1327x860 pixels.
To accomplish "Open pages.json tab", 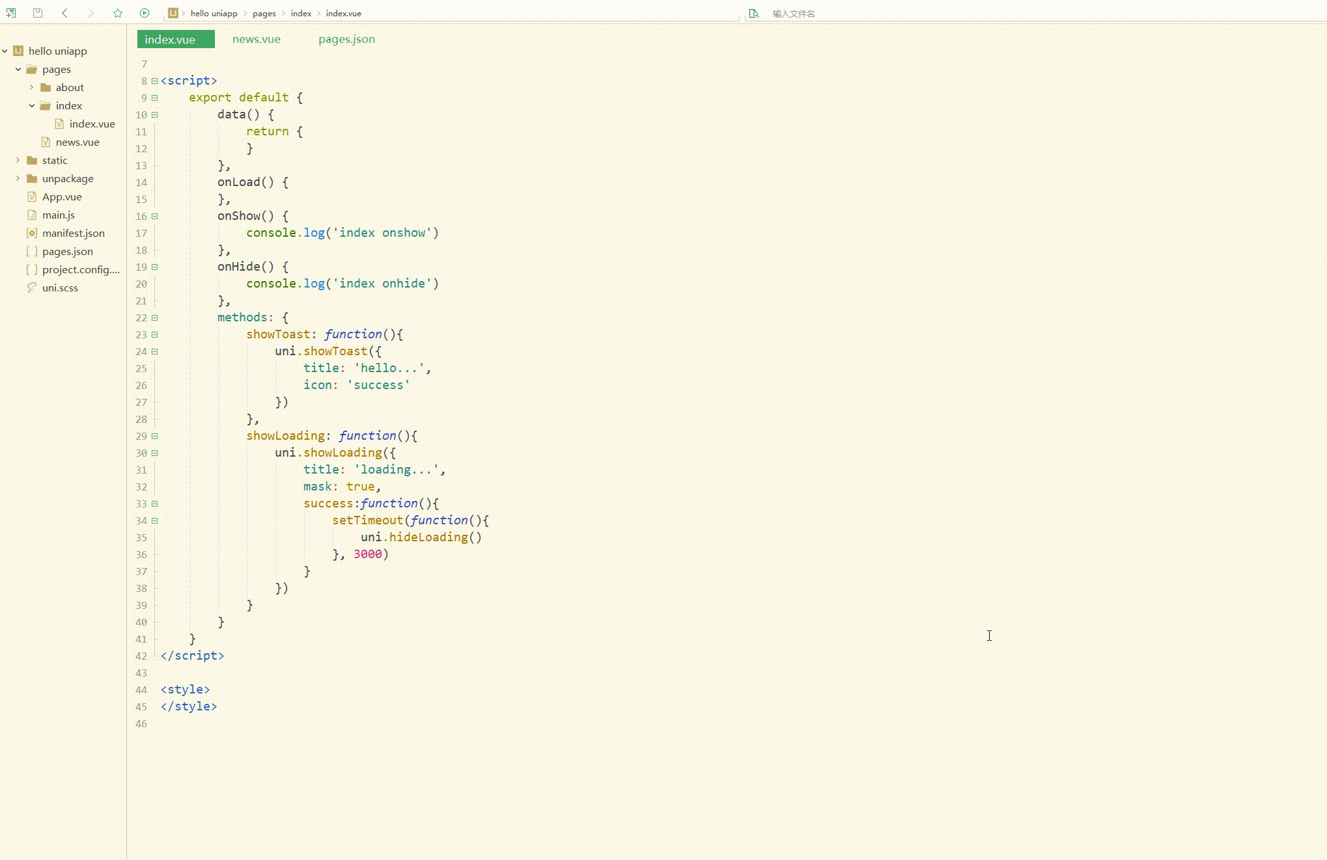I will point(346,38).
